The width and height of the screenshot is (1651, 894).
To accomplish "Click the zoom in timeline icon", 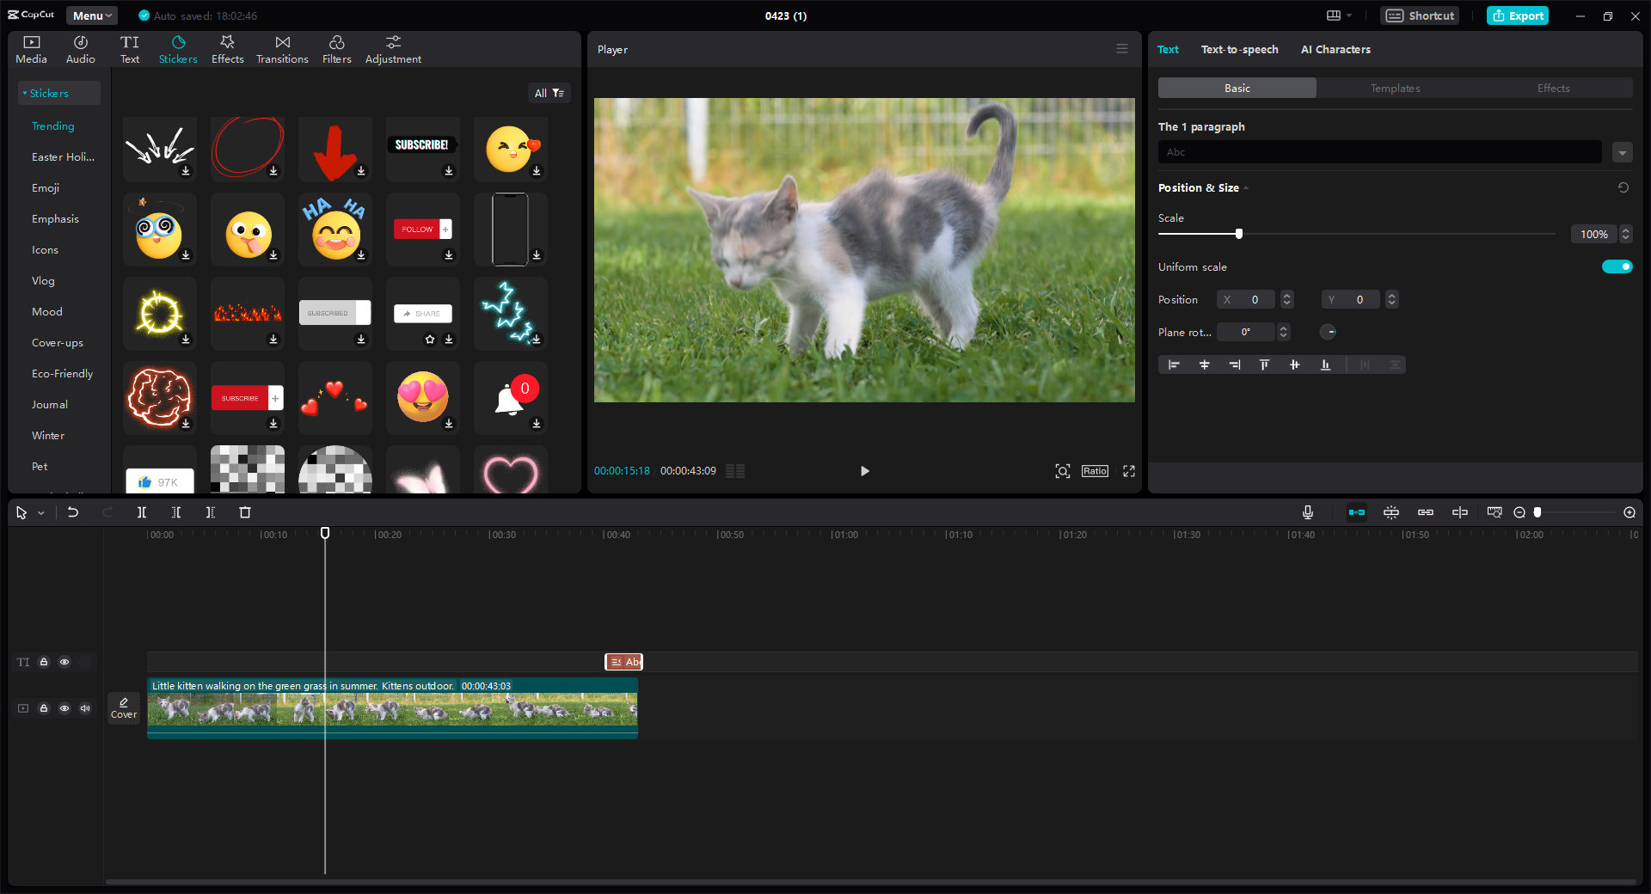I will (1629, 512).
